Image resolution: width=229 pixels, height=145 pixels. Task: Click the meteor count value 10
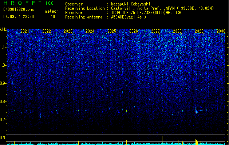click(x=53, y=17)
